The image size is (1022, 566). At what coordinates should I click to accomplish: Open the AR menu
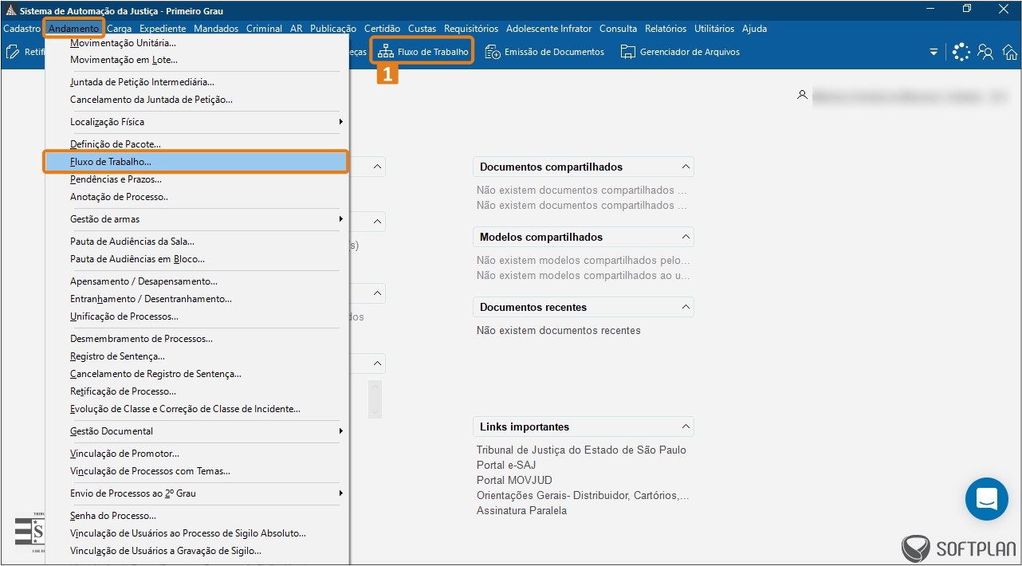point(297,29)
